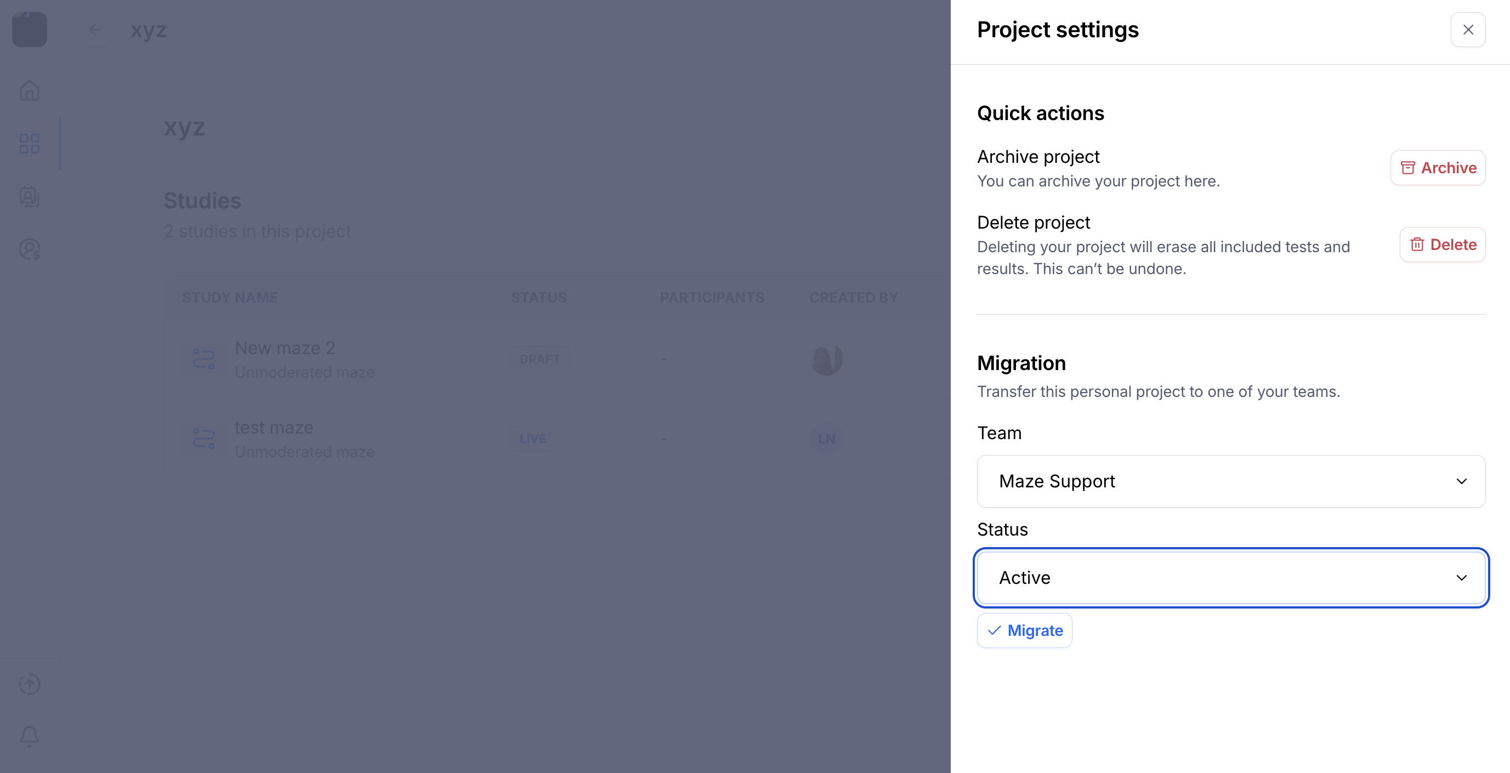Click the chevron on the Status dropdown

[1461, 578]
